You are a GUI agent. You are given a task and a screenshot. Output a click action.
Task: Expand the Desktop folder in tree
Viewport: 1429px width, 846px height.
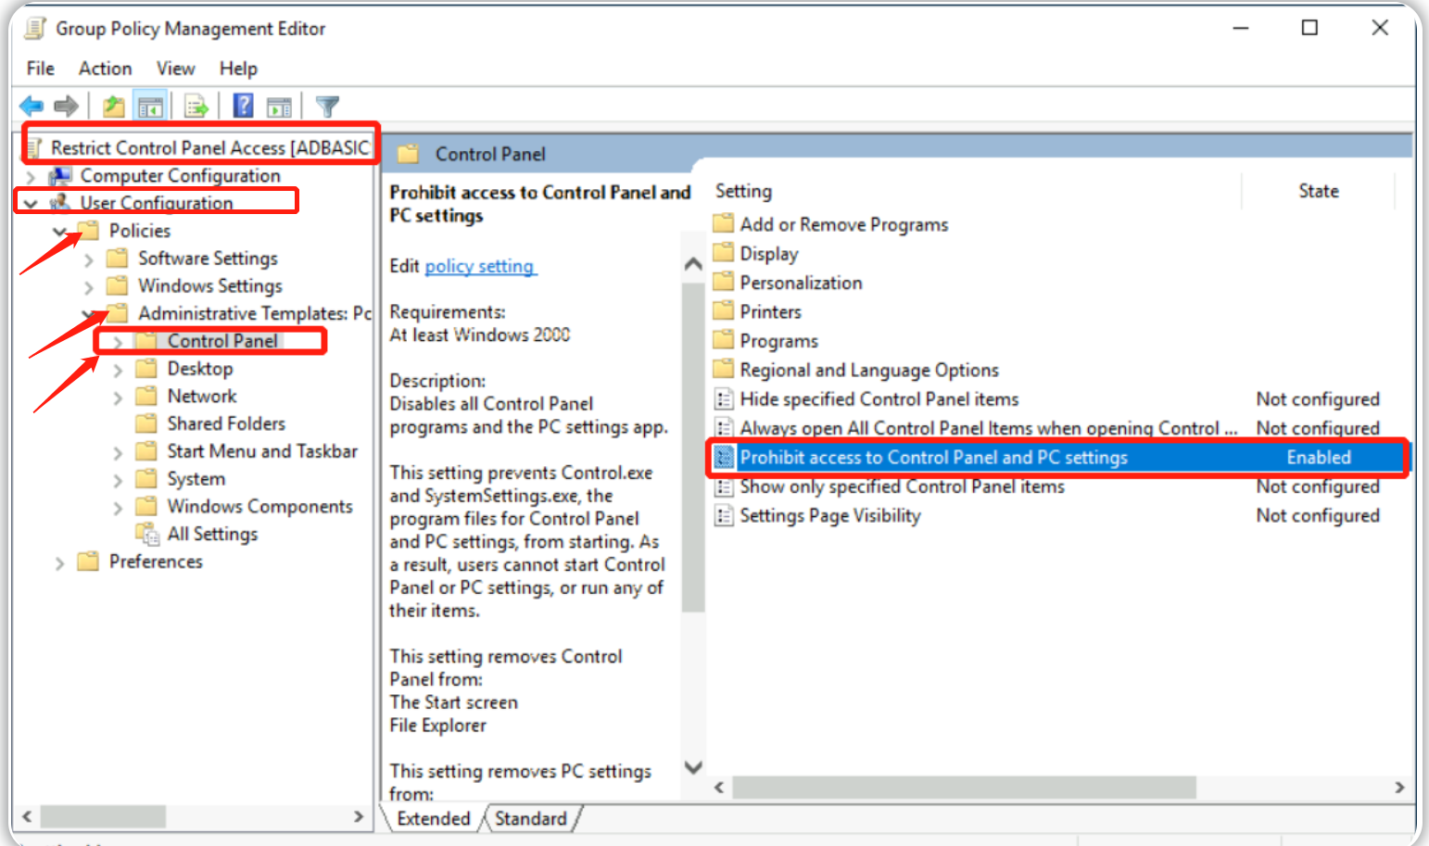[118, 370]
